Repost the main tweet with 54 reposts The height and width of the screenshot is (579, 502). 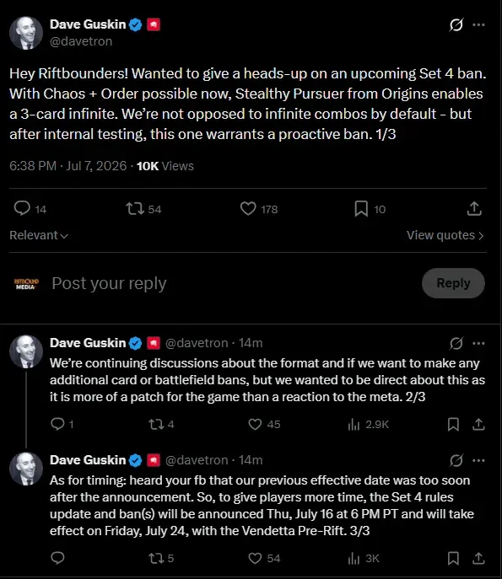[x=135, y=209]
